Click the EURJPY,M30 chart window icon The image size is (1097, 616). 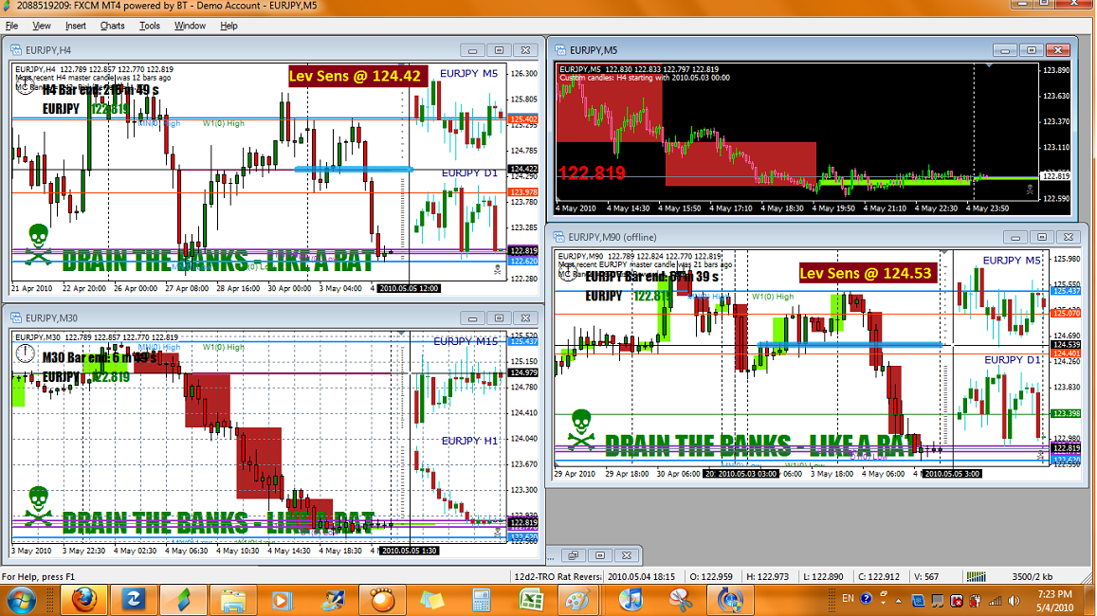pos(15,318)
